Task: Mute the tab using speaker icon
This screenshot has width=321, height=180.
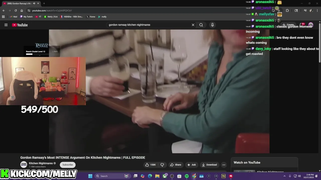Action: click(x=34, y=3)
